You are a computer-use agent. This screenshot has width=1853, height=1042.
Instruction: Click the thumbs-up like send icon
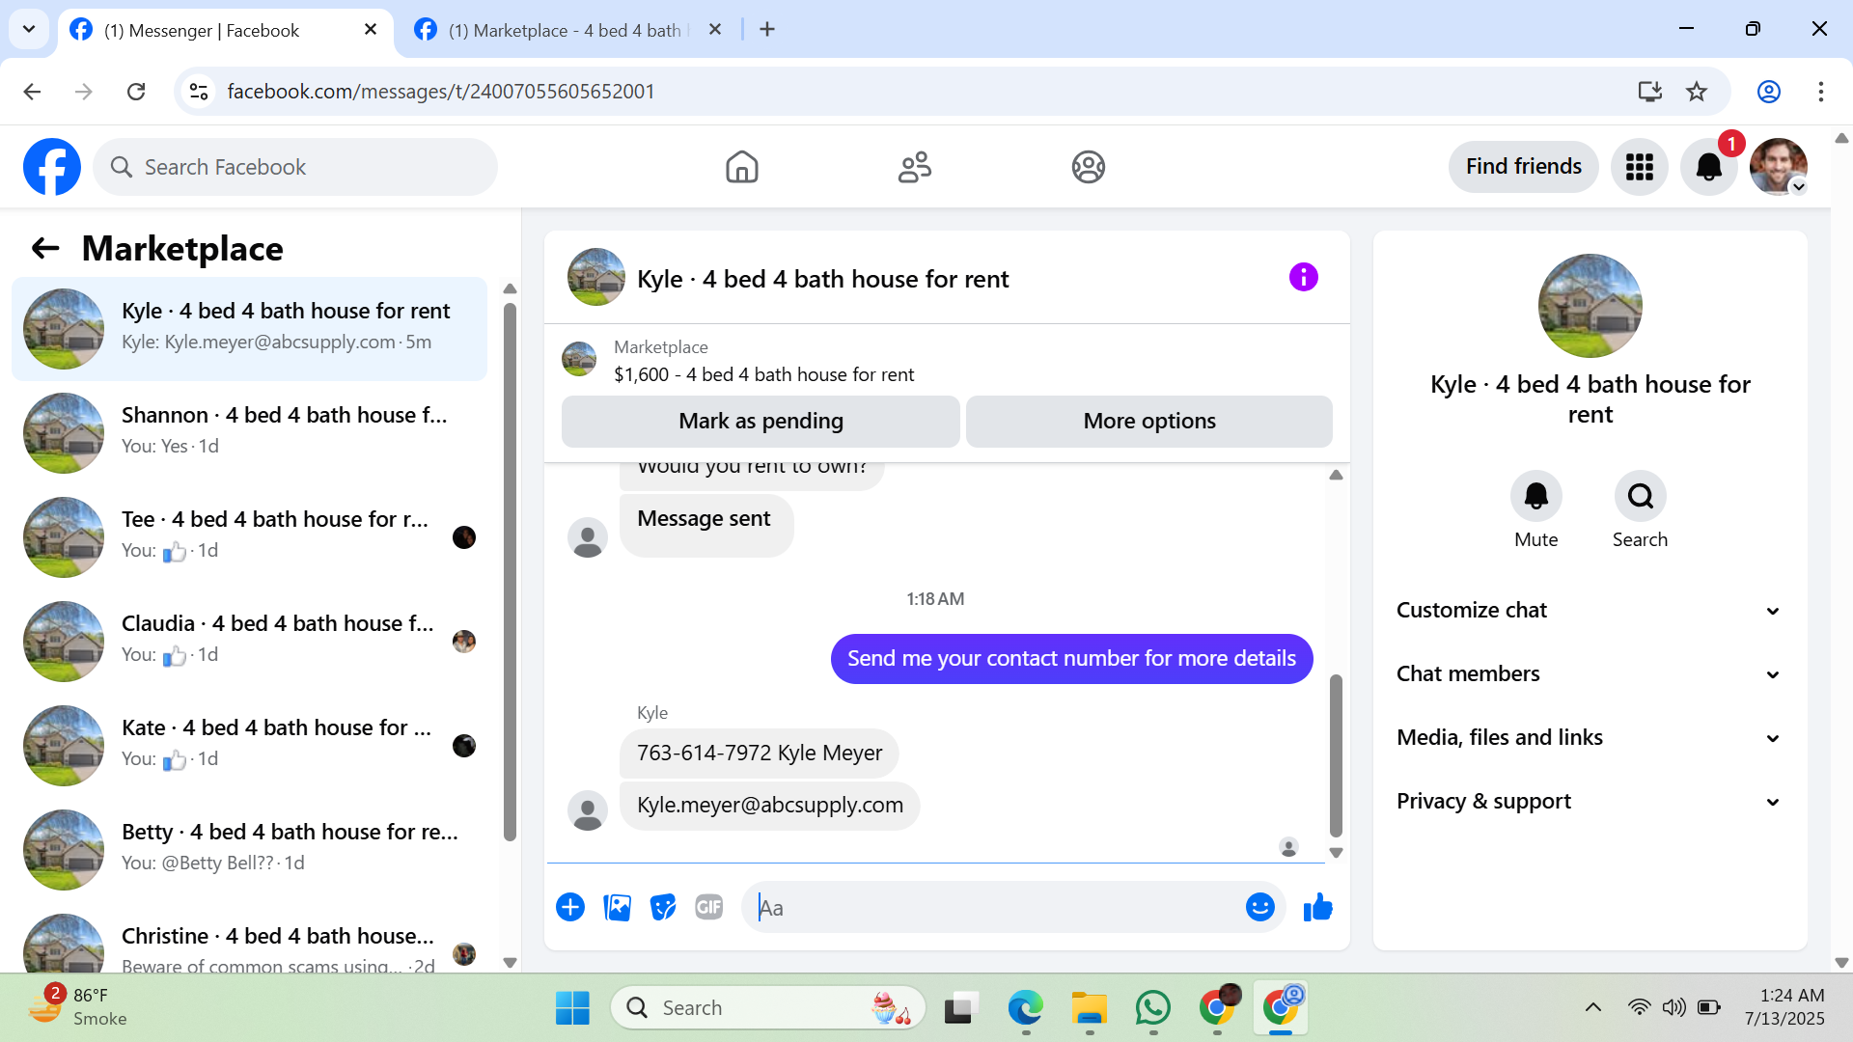(1317, 908)
